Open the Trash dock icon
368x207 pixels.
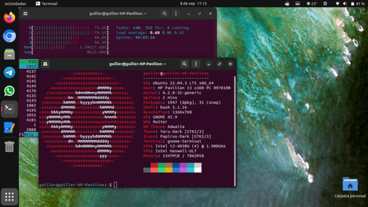coord(9,147)
